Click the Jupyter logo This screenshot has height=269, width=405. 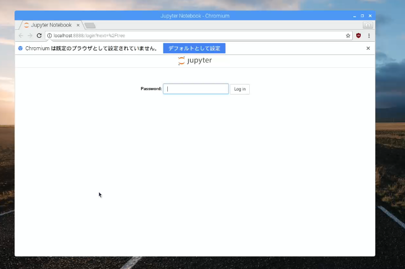195,61
